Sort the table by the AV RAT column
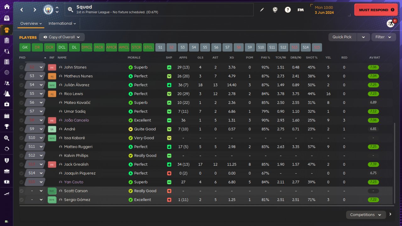 (375, 58)
